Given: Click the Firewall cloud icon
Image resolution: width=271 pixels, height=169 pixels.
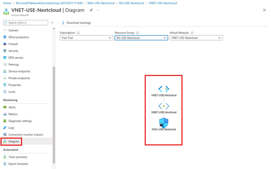Looking at the screenshot, I should point(5,44).
